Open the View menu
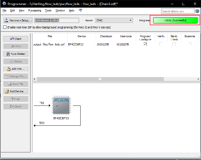The height and width of the screenshot is (160, 201). [x=22, y=11]
